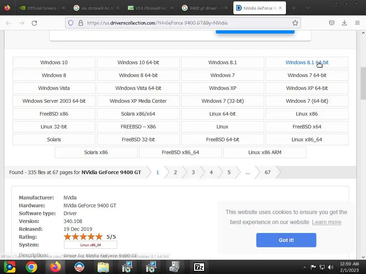Viewport: 366px width, 274px height.
Task: Select version text 340.108
Action: click(x=73, y=221)
